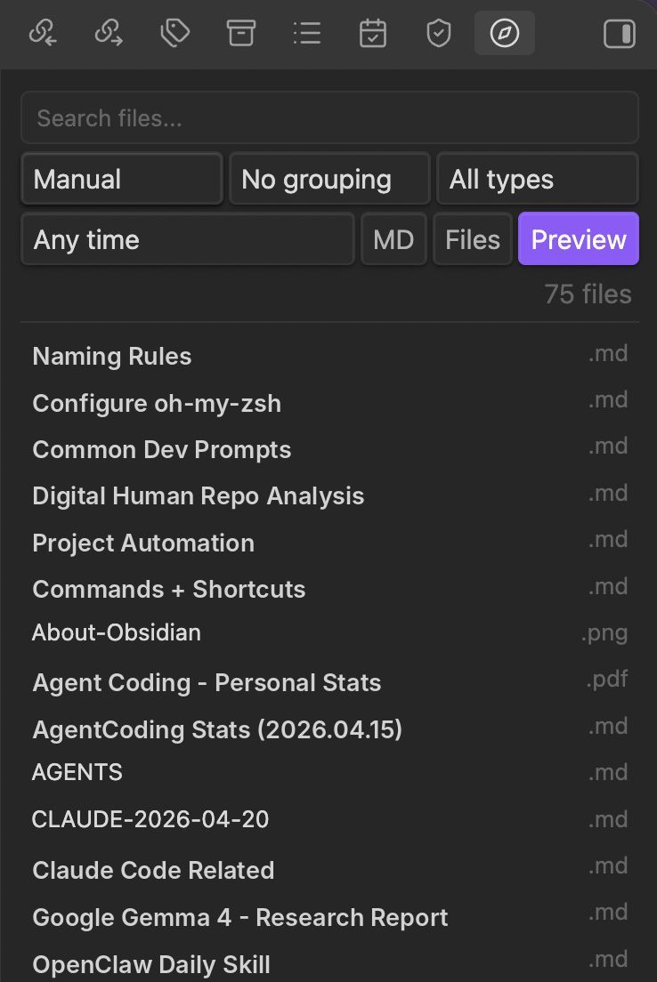Image resolution: width=657 pixels, height=982 pixels.
Task: Collapse the right sidebar panel
Action: [620, 33]
